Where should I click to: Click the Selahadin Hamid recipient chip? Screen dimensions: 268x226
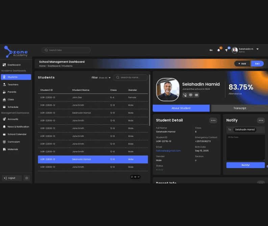tap(245, 129)
